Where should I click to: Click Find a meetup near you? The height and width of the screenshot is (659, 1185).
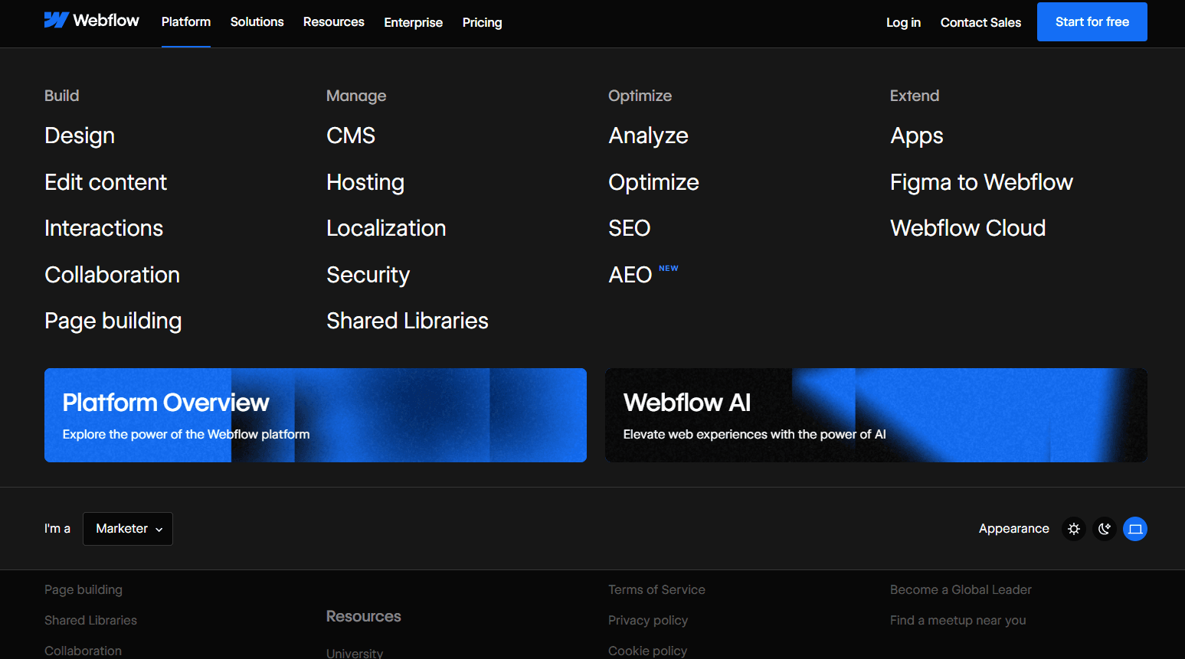[x=958, y=621]
